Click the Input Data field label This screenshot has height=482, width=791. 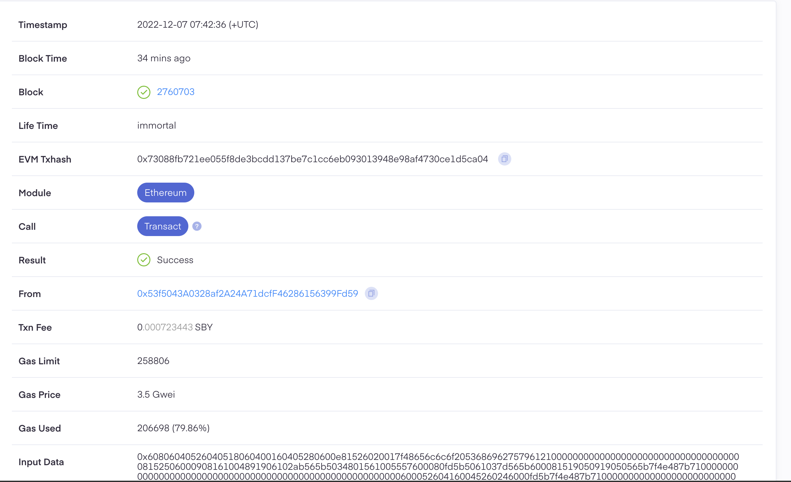click(41, 462)
